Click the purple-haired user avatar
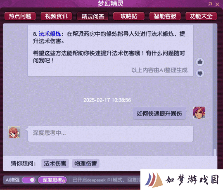Screen dimensions: 223x190 coord(199,113)
